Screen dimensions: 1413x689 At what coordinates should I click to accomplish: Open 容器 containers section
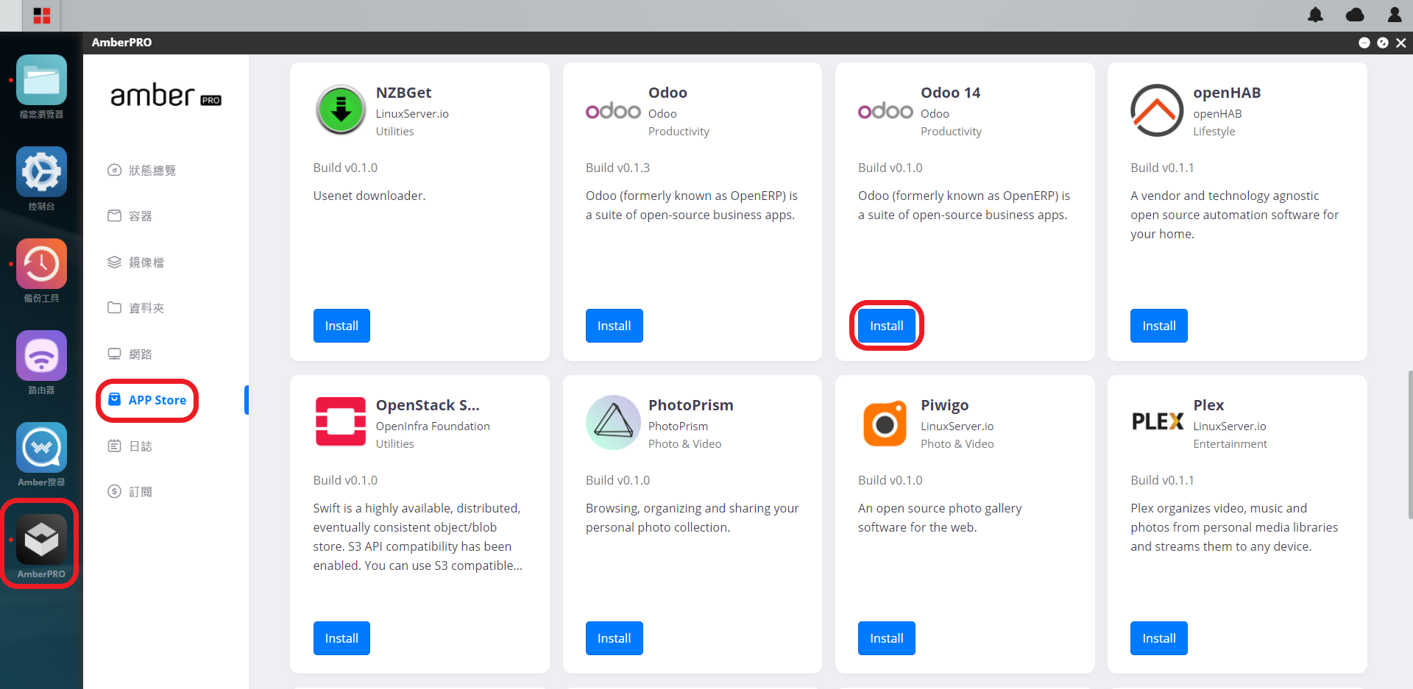[x=130, y=215]
